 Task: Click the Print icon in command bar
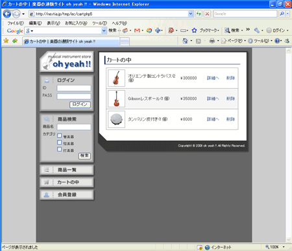click(x=212, y=41)
